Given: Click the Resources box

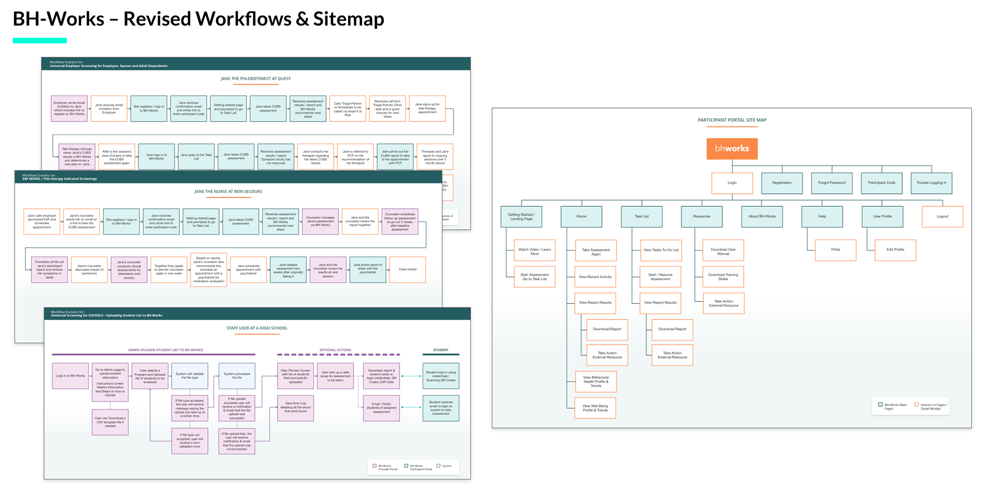Looking at the screenshot, I should (701, 217).
